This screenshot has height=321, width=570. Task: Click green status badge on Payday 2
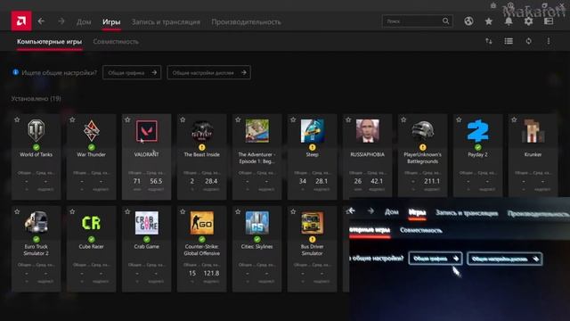[x=478, y=147]
